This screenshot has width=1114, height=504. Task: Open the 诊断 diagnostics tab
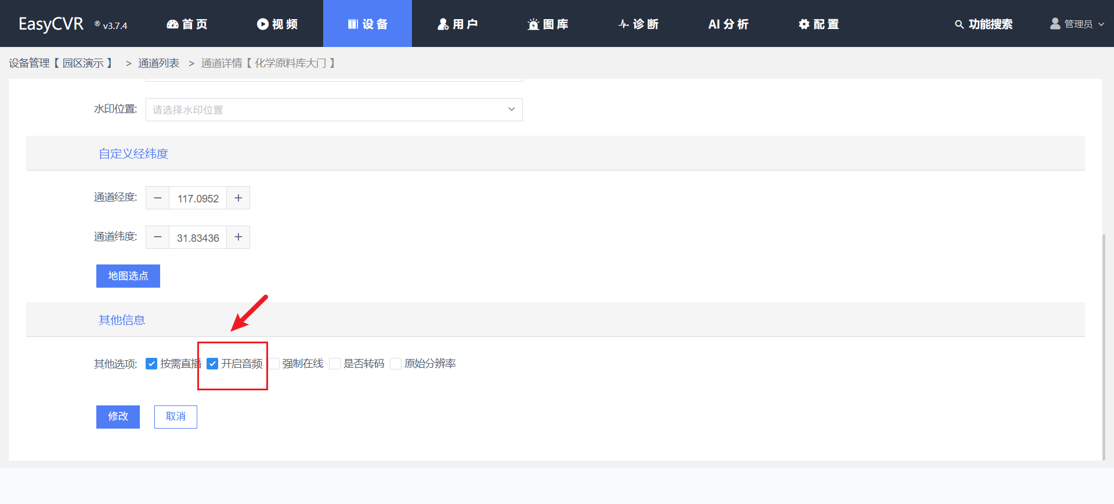[638, 24]
